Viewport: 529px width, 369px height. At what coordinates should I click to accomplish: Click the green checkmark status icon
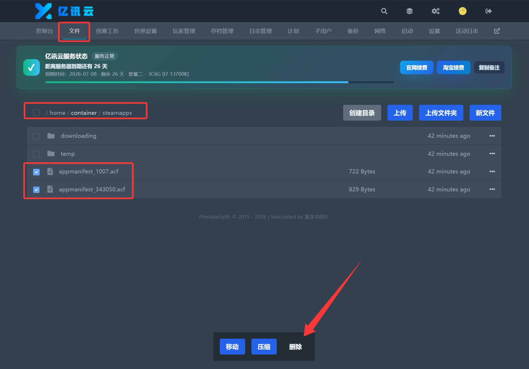click(31, 68)
